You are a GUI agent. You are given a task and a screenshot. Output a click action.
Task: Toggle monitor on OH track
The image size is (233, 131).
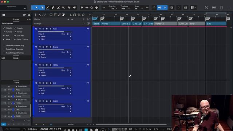pyautogui.click(x=51, y=83)
